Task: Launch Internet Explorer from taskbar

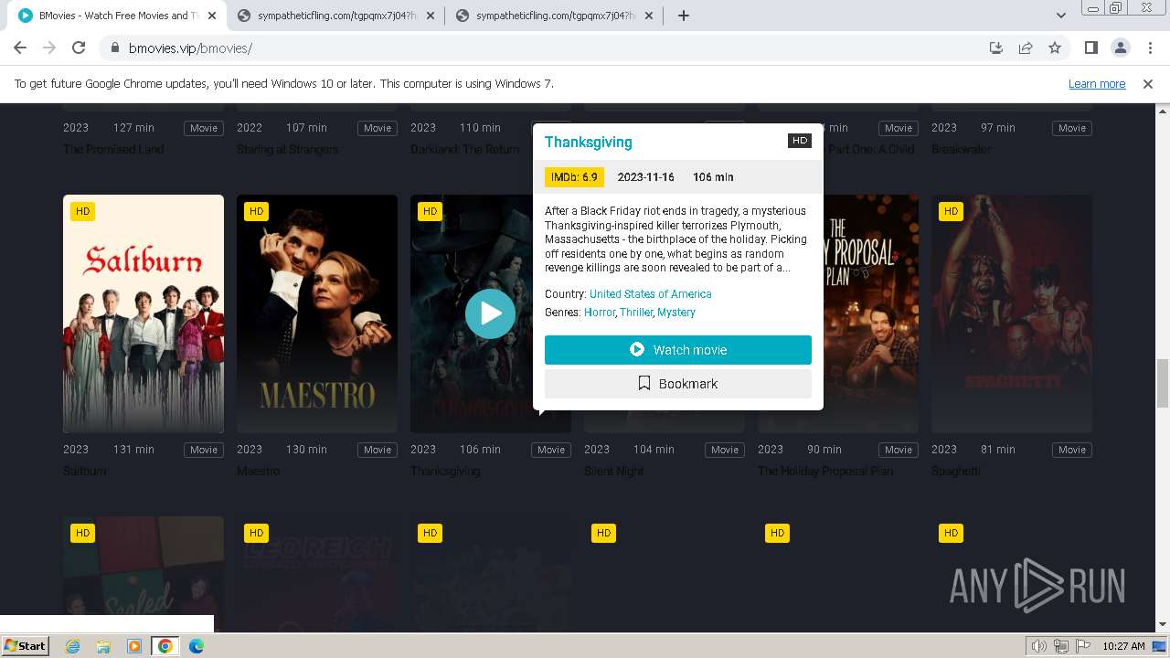Action: [x=72, y=646]
